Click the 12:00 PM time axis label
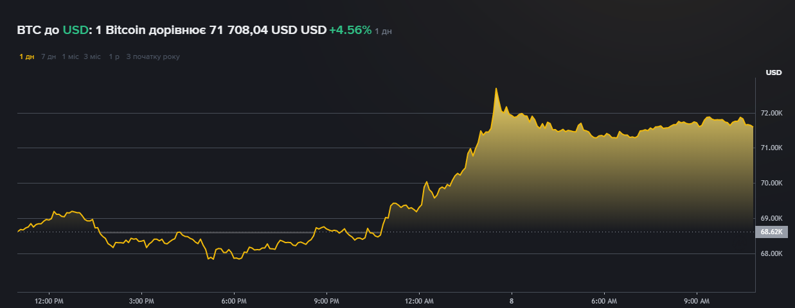Image resolution: width=795 pixels, height=308 pixels. coord(49,300)
